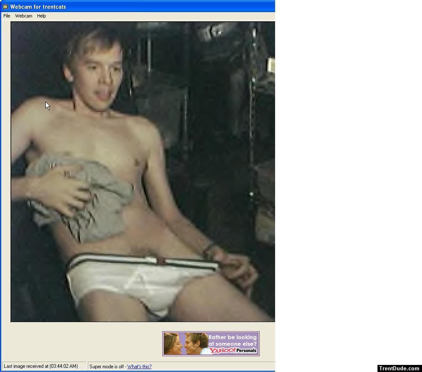The image size is (422, 372).
Task: Click the Yahoo! Personals ad banner
Action: tap(211, 344)
